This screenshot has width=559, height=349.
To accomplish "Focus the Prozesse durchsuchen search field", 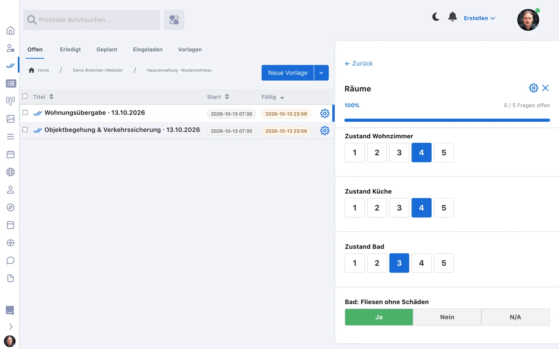I will coord(92,20).
